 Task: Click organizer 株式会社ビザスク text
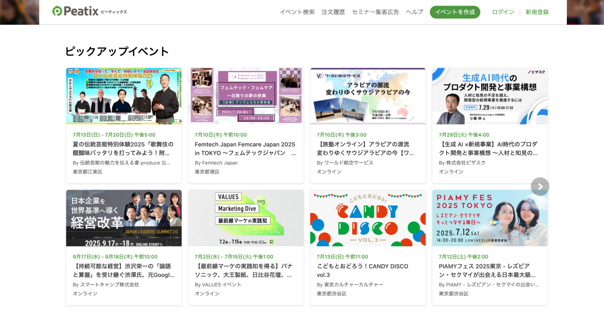(x=466, y=163)
